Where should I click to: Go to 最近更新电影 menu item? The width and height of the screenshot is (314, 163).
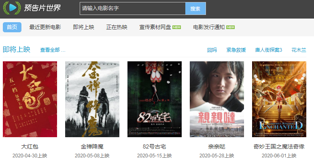pyautogui.click(x=45, y=27)
